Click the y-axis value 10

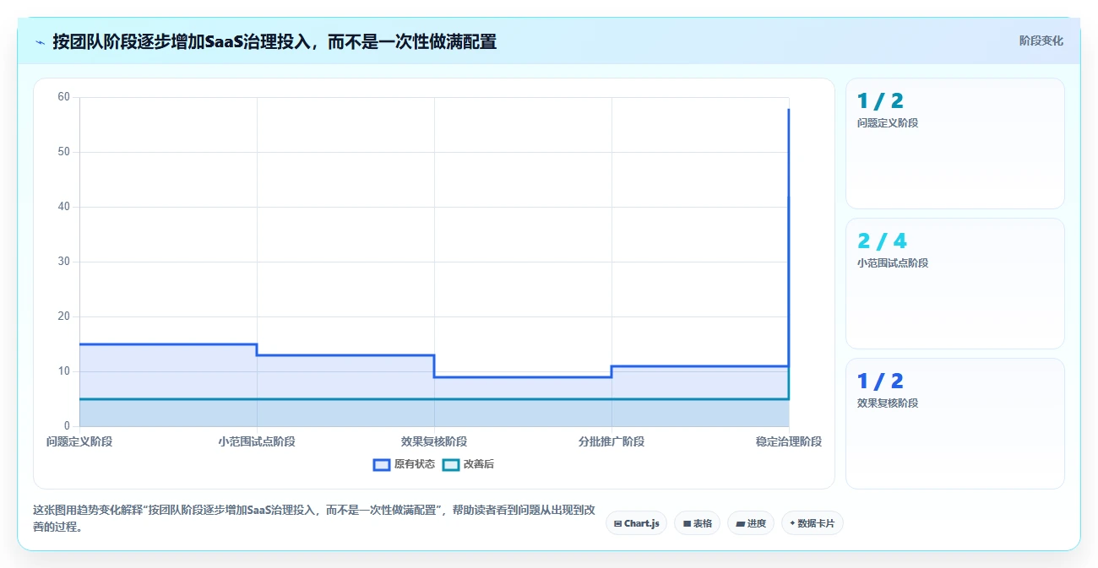[63, 371]
